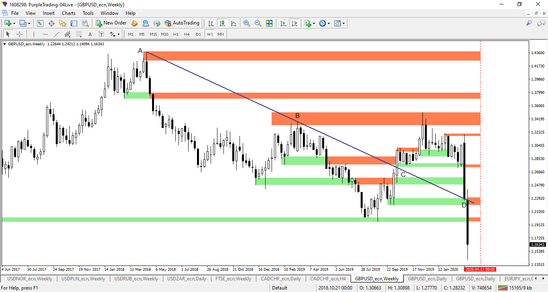Select the text label tool
This screenshot has height=292, width=548.
[x=101, y=34]
